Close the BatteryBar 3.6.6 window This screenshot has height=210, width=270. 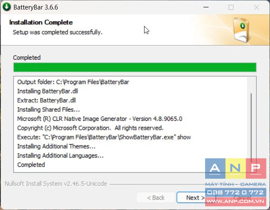pos(257,7)
